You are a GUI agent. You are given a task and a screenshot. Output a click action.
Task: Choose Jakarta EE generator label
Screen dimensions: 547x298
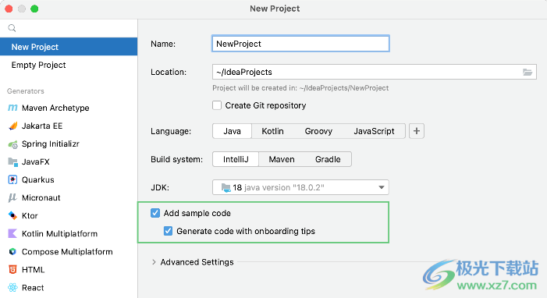coord(42,126)
